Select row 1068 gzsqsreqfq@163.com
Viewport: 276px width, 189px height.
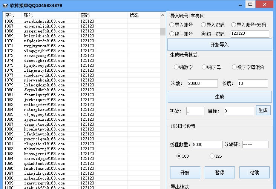click(x=81, y=31)
